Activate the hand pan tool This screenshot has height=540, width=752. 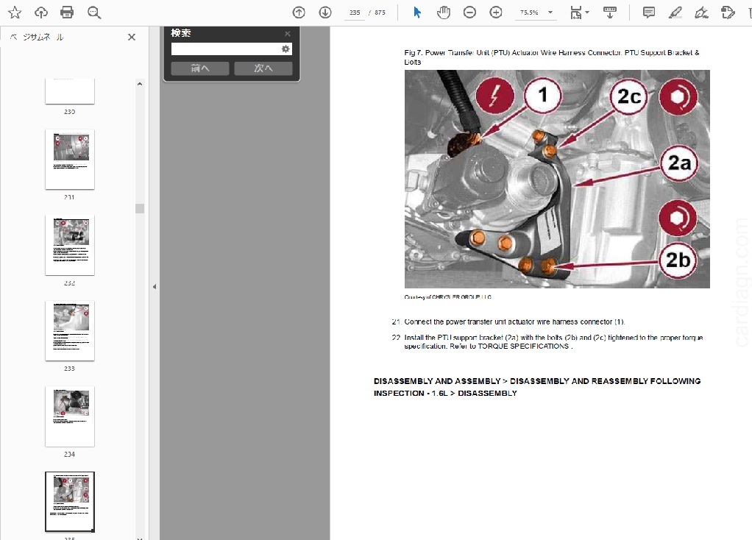tap(444, 13)
